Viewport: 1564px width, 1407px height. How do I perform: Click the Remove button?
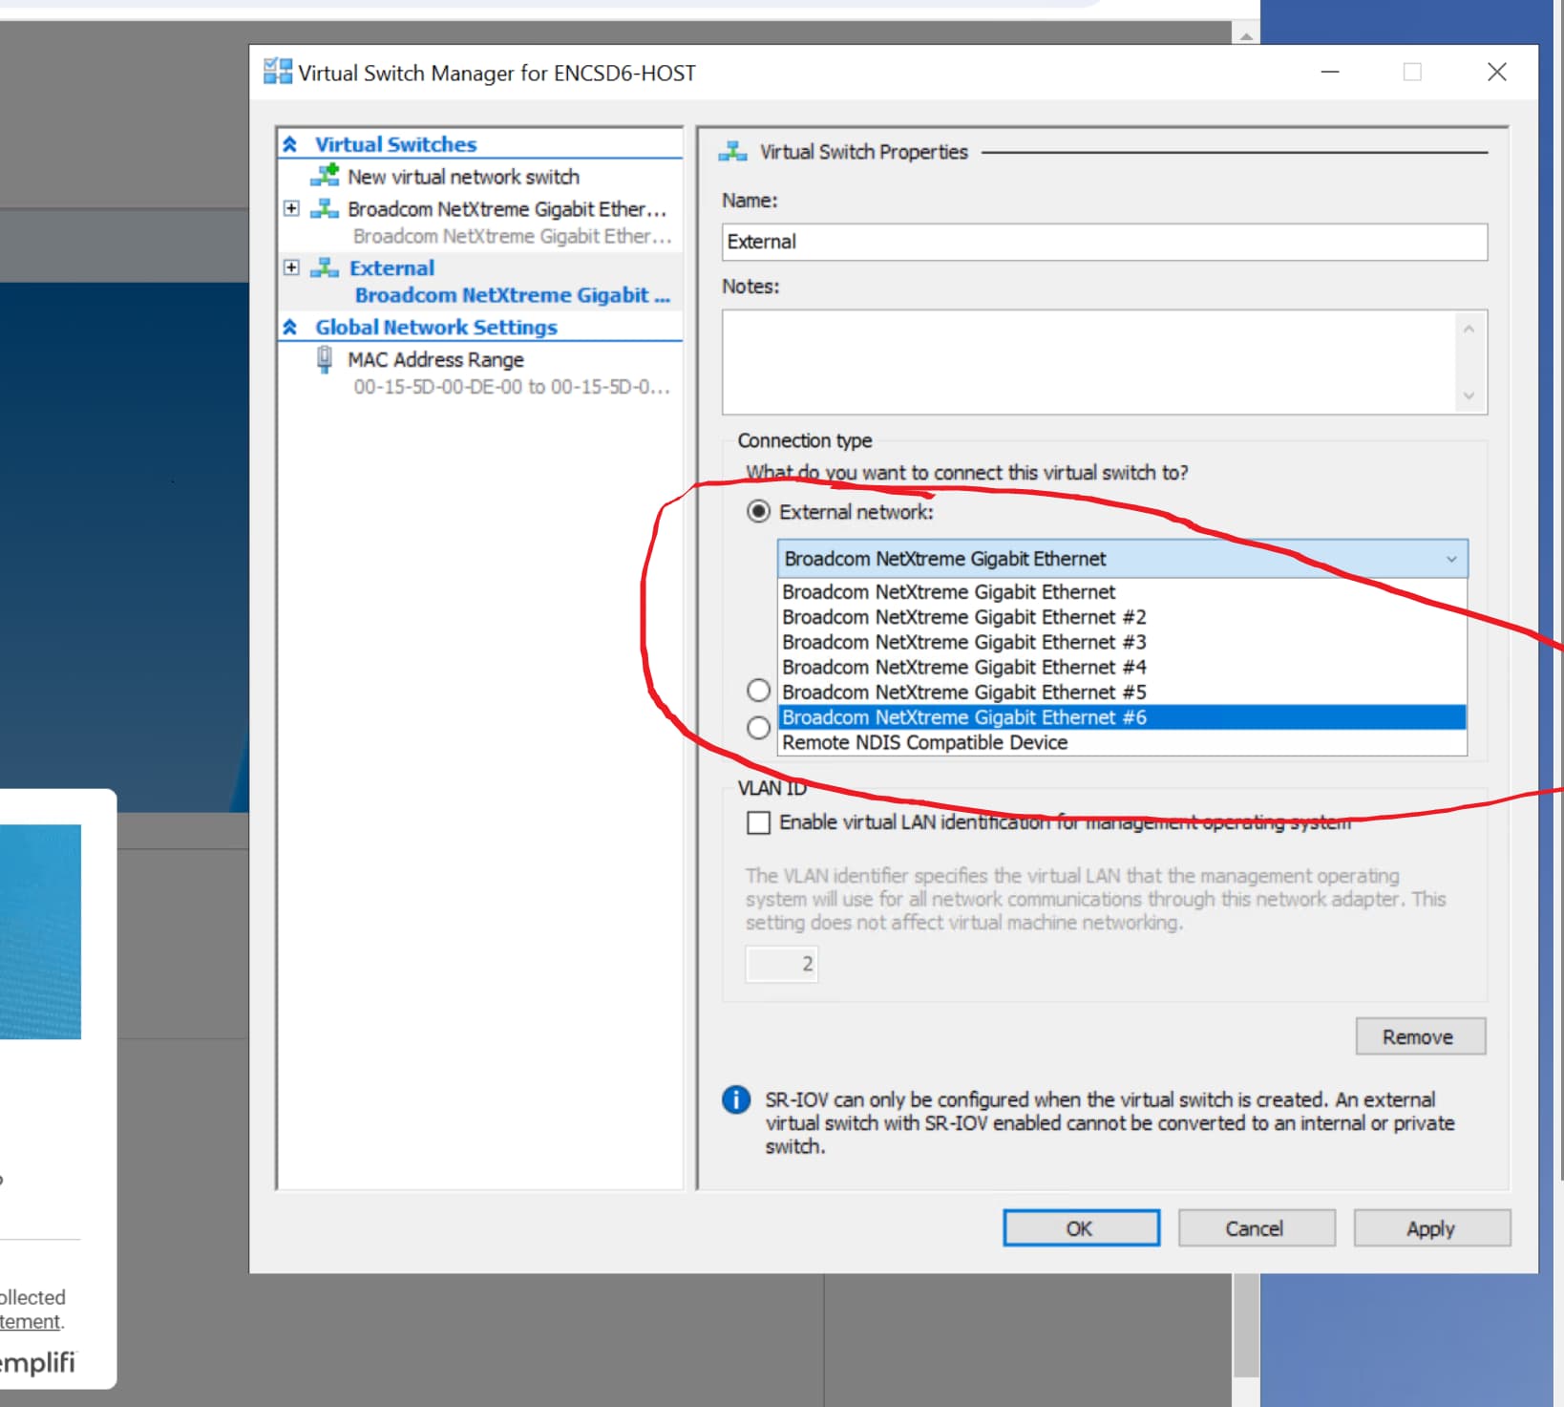tap(1420, 1036)
